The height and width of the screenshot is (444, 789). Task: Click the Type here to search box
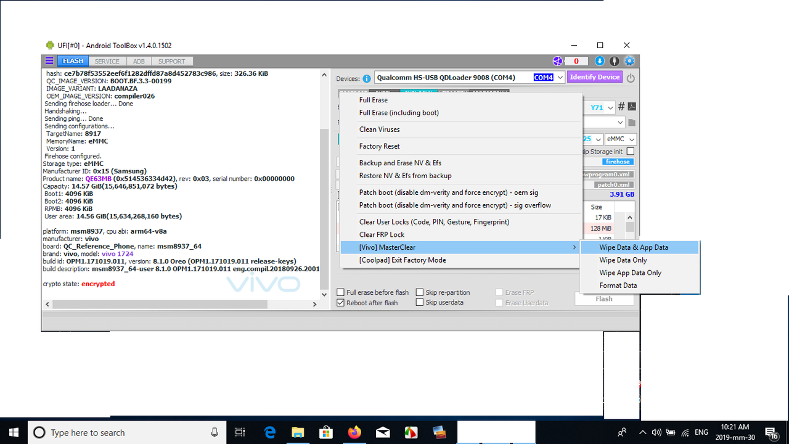[127, 432]
